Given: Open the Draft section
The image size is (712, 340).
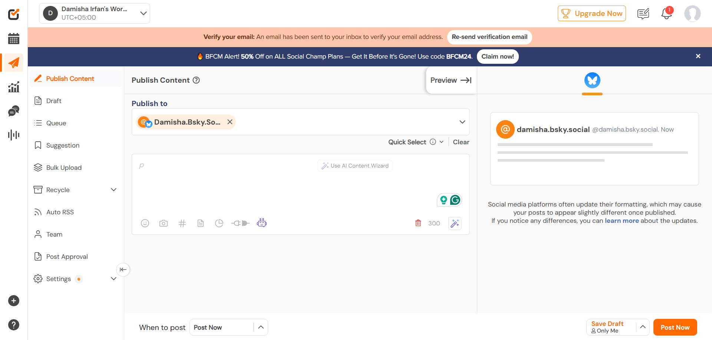Looking at the screenshot, I should click(76, 101).
